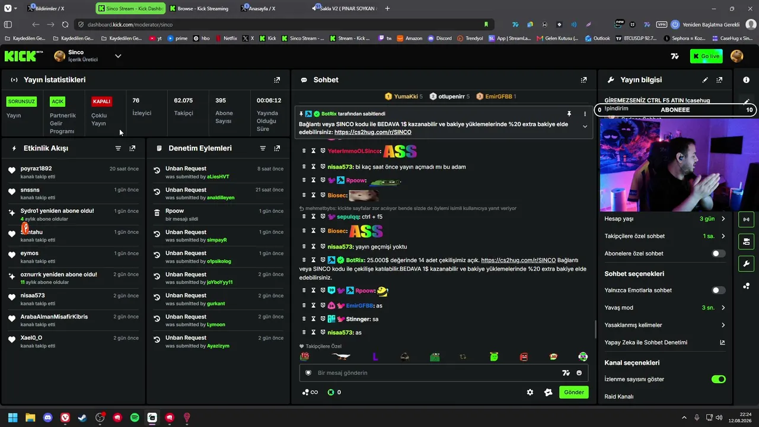Open the Denetim Eylemleri filter icon
Screen dimensions: 759x427
pos(263,148)
